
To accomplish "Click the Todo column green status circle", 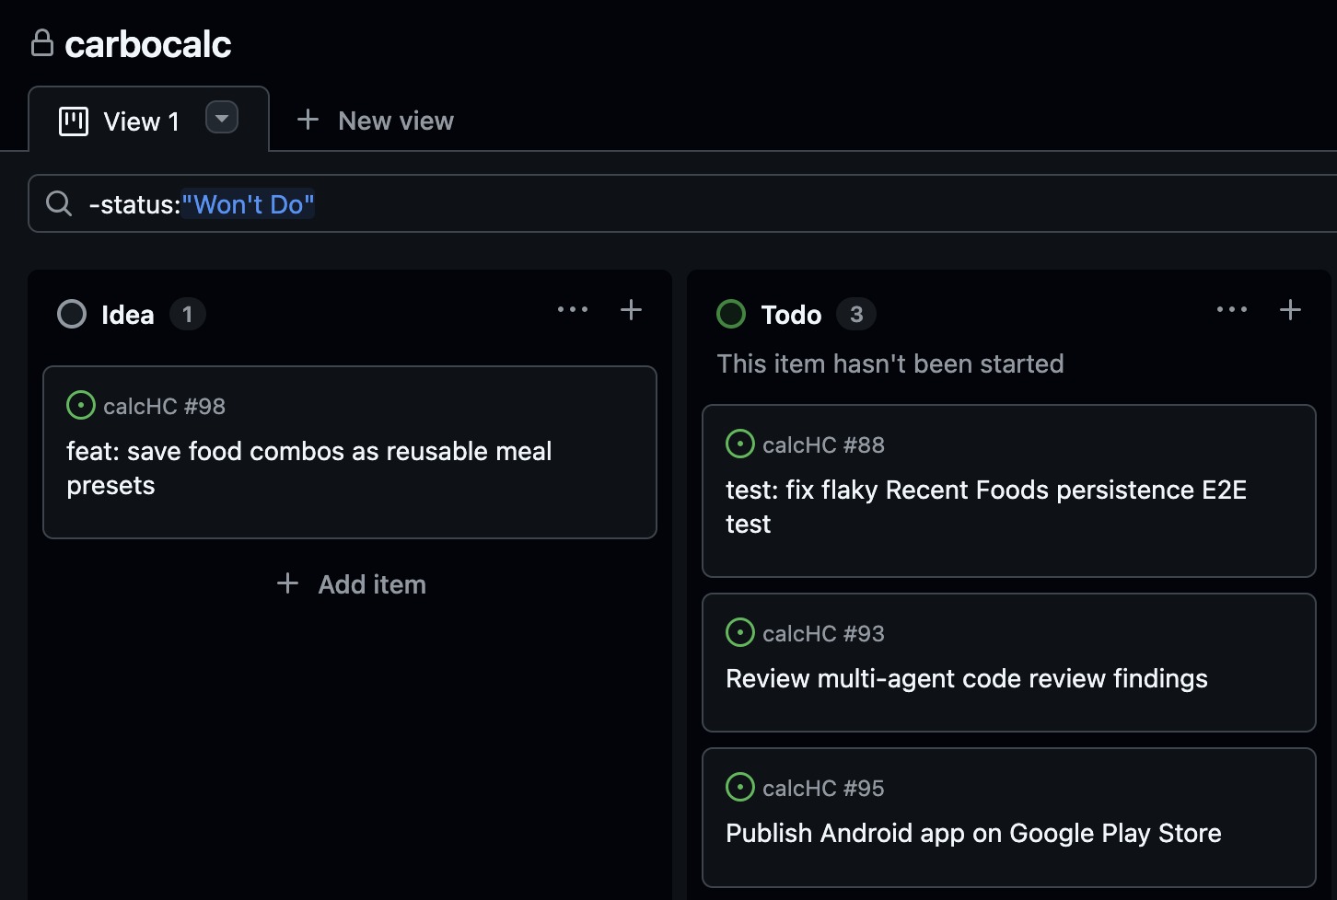I will click(731, 315).
